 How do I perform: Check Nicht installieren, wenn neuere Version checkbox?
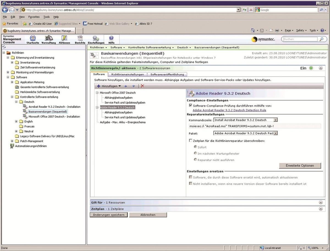(x=191, y=184)
